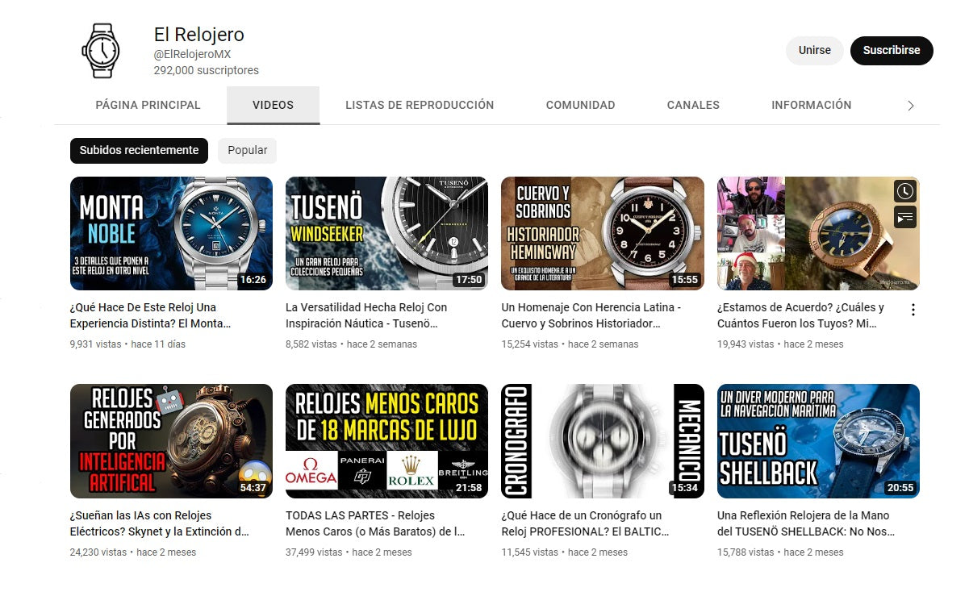
Task: Click 15,788 vistas • hace 2 meses
Action: click(x=780, y=552)
